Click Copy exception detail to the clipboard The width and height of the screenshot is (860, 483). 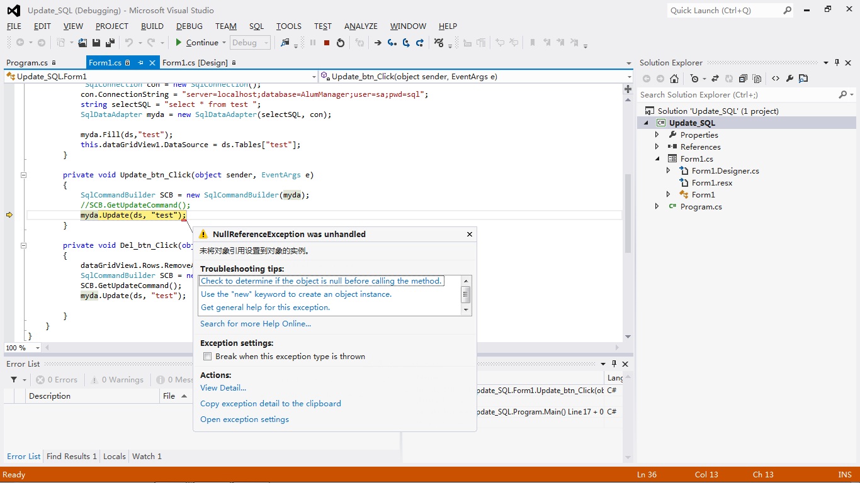pyautogui.click(x=271, y=404)
